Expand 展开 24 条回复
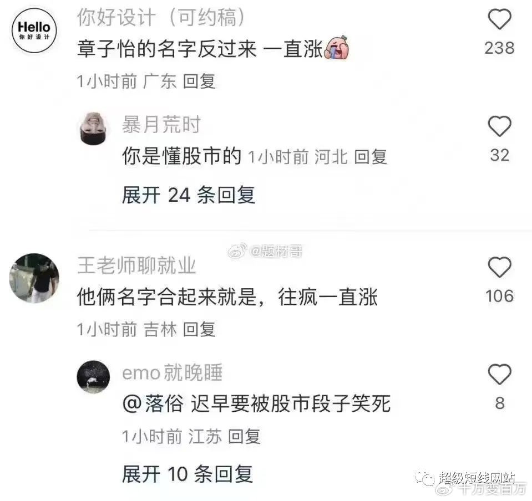Viewport: 532px width, 501px height. [x=189, y=195]
